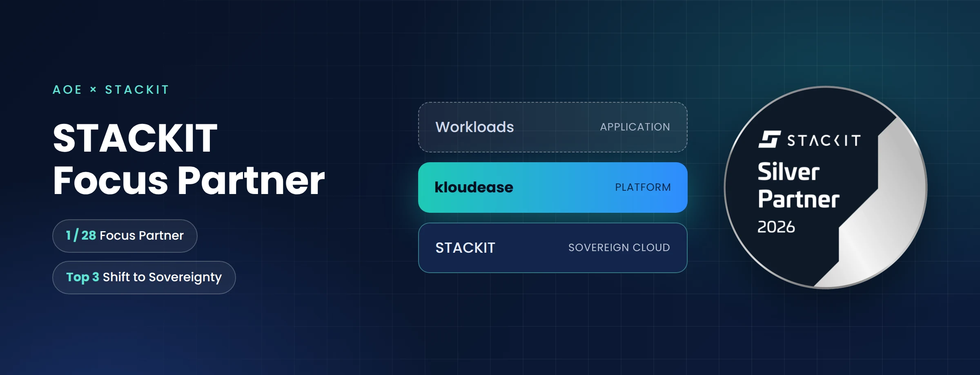Click the 'APPLICATION' label
This screenshot has height=375, width=980.
pos(635,127)
